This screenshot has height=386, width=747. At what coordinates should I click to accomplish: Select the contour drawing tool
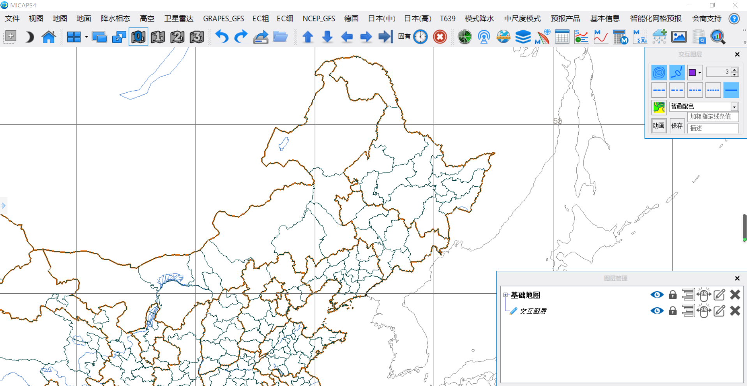tap(659, 72)
